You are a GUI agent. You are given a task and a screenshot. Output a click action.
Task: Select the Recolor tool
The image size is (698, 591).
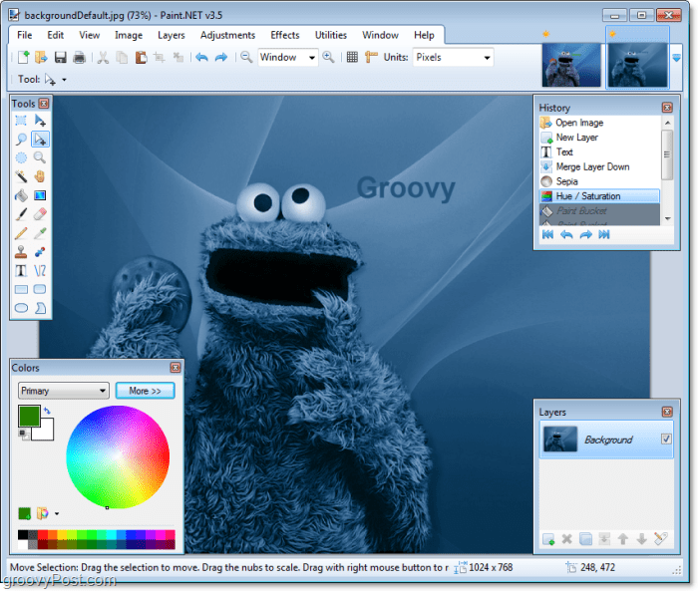click(x=40, y=252)
